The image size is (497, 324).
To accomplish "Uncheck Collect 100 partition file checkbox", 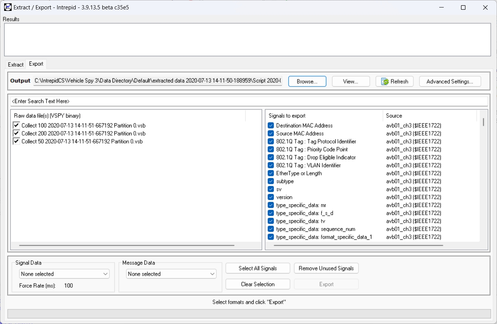I will click(x=16, y=125).
